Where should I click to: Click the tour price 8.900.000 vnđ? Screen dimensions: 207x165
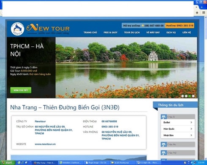click(x=29, y=71)
